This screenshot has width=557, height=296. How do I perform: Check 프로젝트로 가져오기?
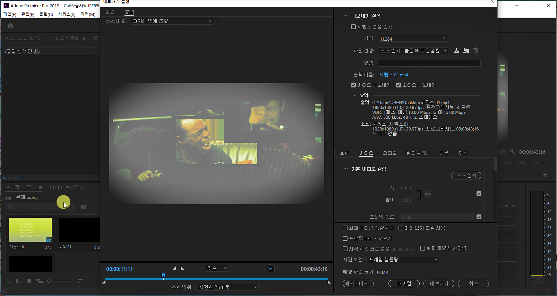coord(345,238)
